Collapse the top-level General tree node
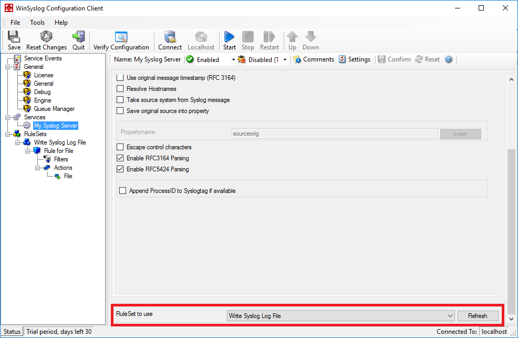 pyautogui.click(x=7, y=67)
